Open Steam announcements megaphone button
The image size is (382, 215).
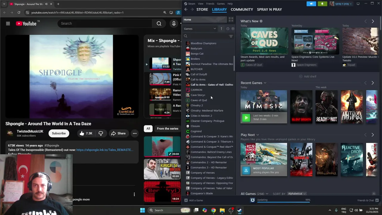pyautogui.click(x=311, y=4)
